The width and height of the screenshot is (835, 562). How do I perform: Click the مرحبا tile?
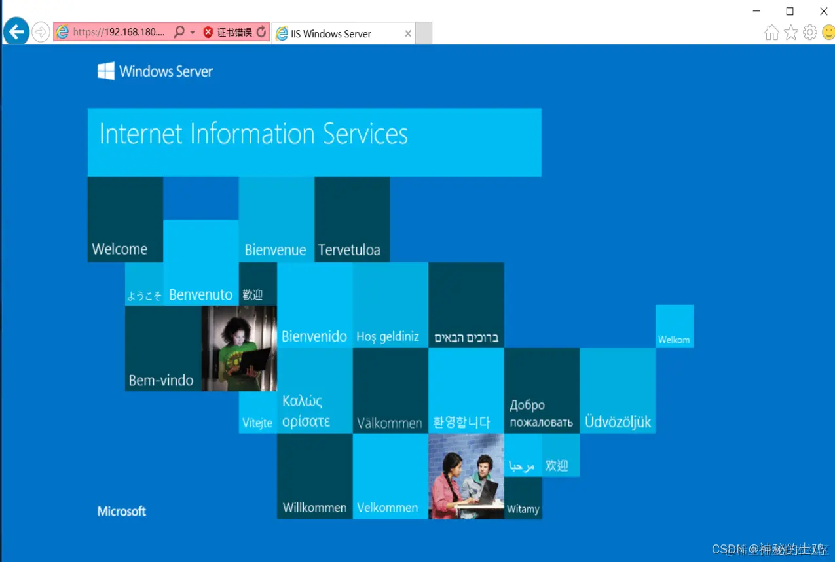coord(523,455)
